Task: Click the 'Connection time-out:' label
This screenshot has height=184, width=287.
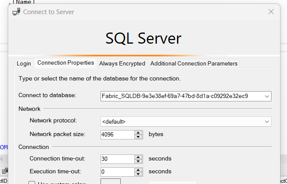Action: [58, 158]
